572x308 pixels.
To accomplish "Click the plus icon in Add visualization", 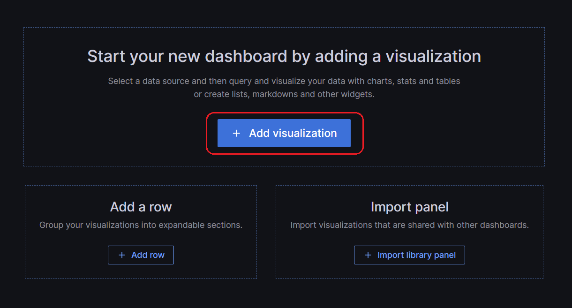I will click(x=236, y=134).
